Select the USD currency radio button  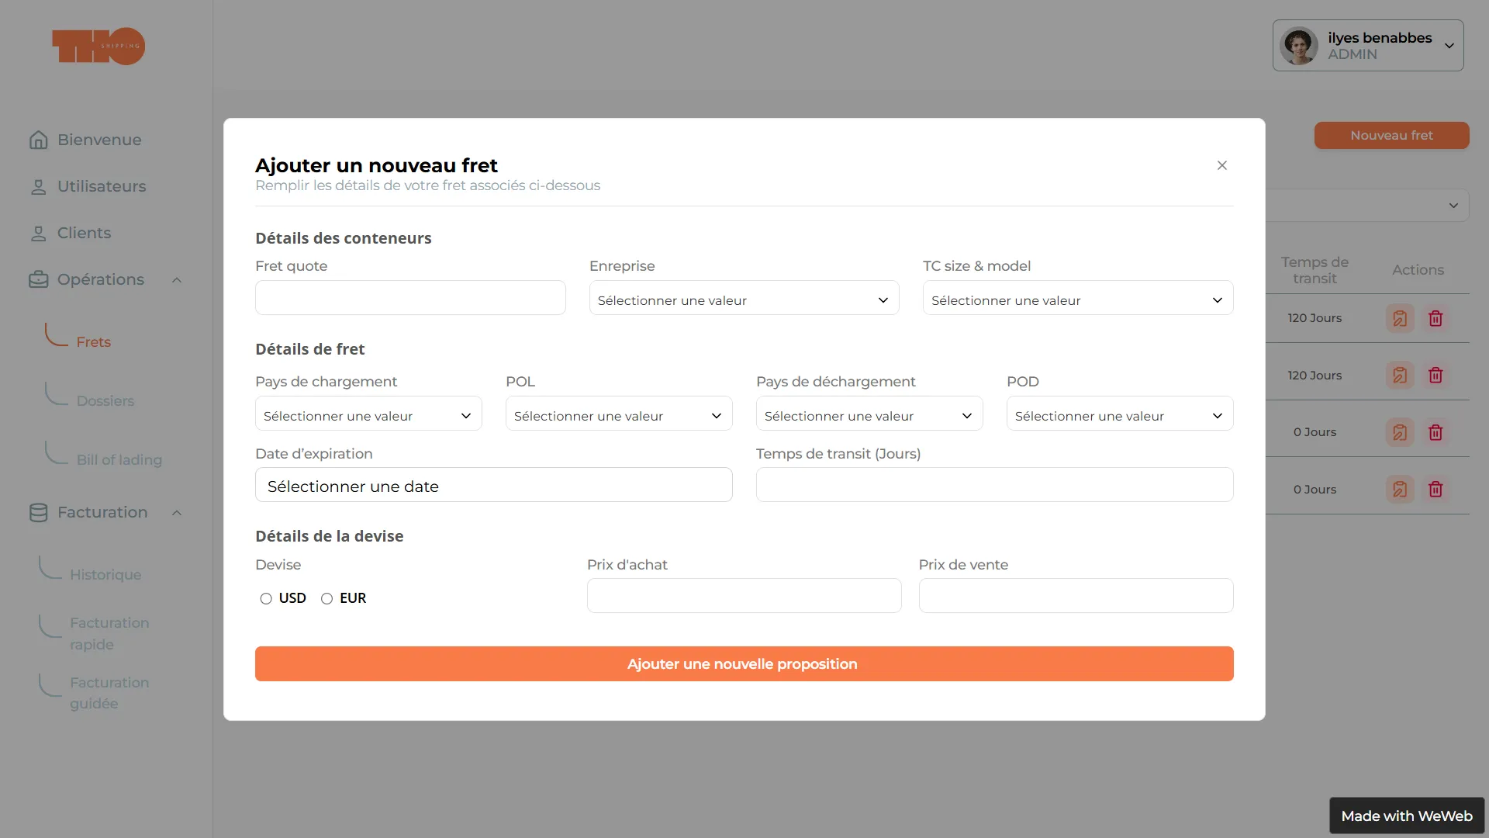pyautogui.click(x=265, y=598)
